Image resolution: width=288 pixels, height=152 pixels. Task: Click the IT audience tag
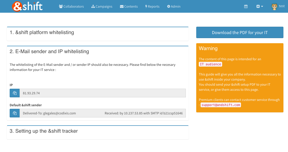[210, 64]
